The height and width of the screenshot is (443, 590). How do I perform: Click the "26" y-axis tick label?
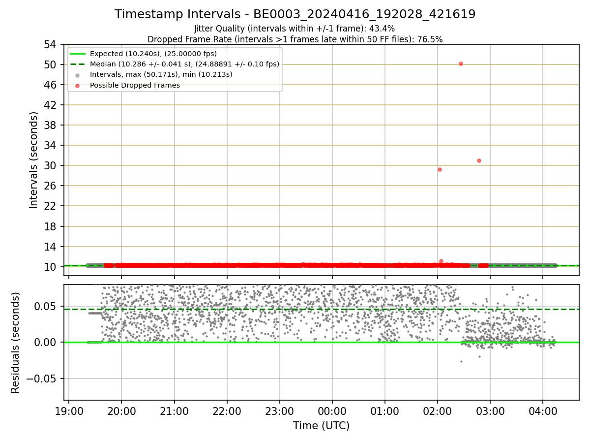pos(51,186)
